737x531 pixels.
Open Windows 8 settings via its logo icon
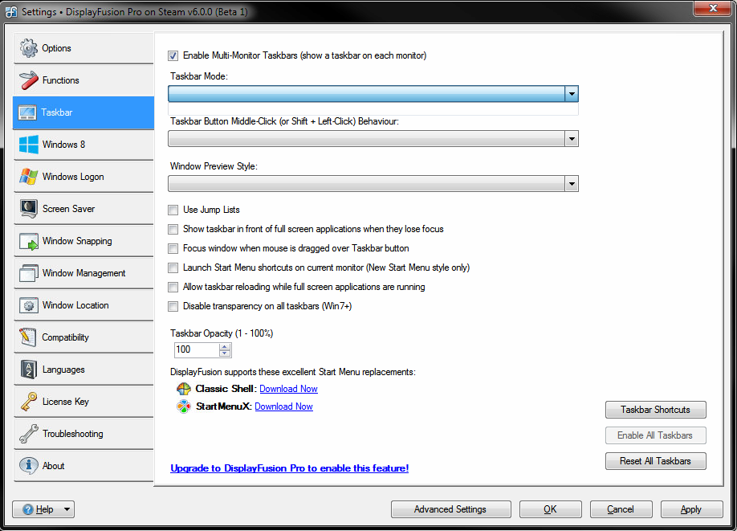(x=29, y=145)
